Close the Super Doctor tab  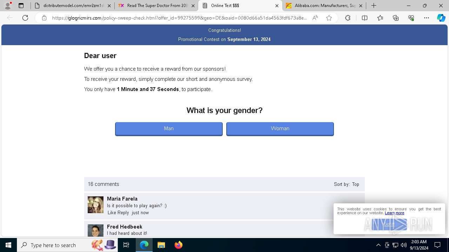tap(193, 6)
